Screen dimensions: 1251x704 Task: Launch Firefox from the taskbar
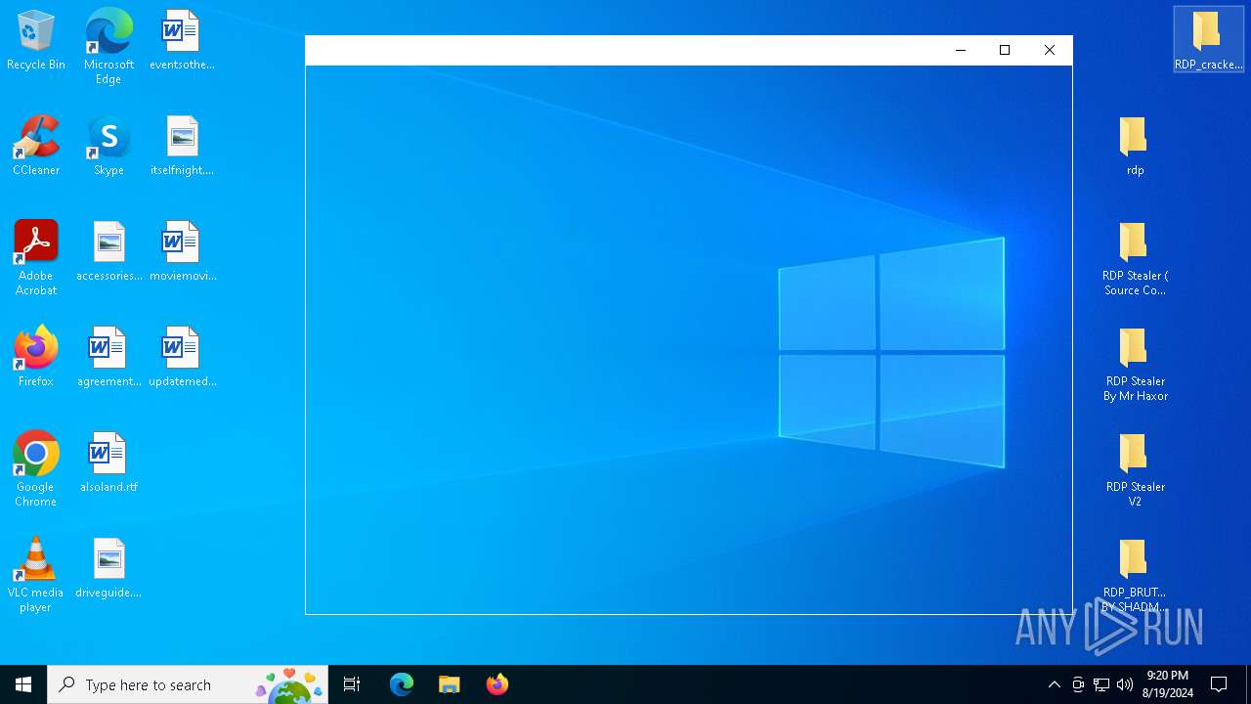[496, 684]
